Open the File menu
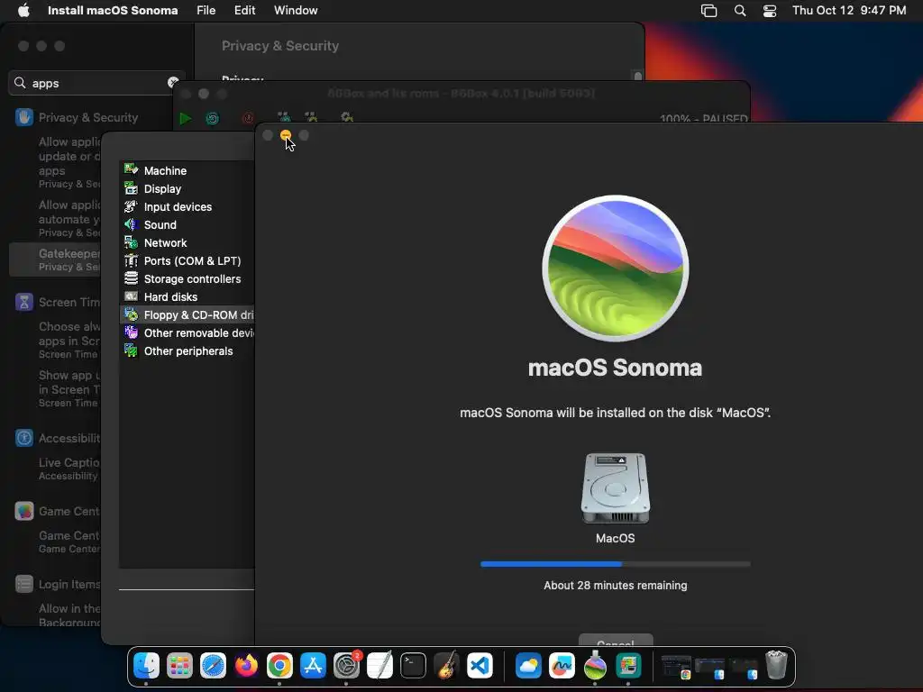The image size is (923, 692). (x=206, y=11)
